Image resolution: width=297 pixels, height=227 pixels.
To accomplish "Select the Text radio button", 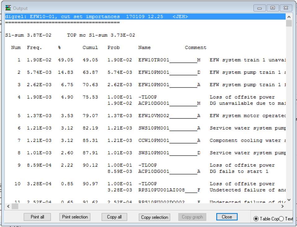I will tap(281, 219).
